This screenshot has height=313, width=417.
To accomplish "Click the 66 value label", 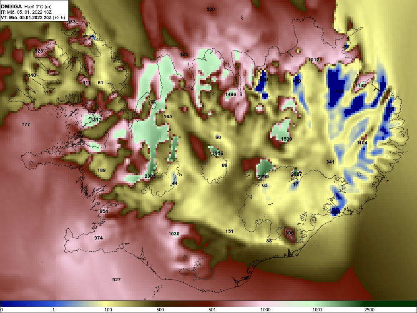I will coord(224,166).
